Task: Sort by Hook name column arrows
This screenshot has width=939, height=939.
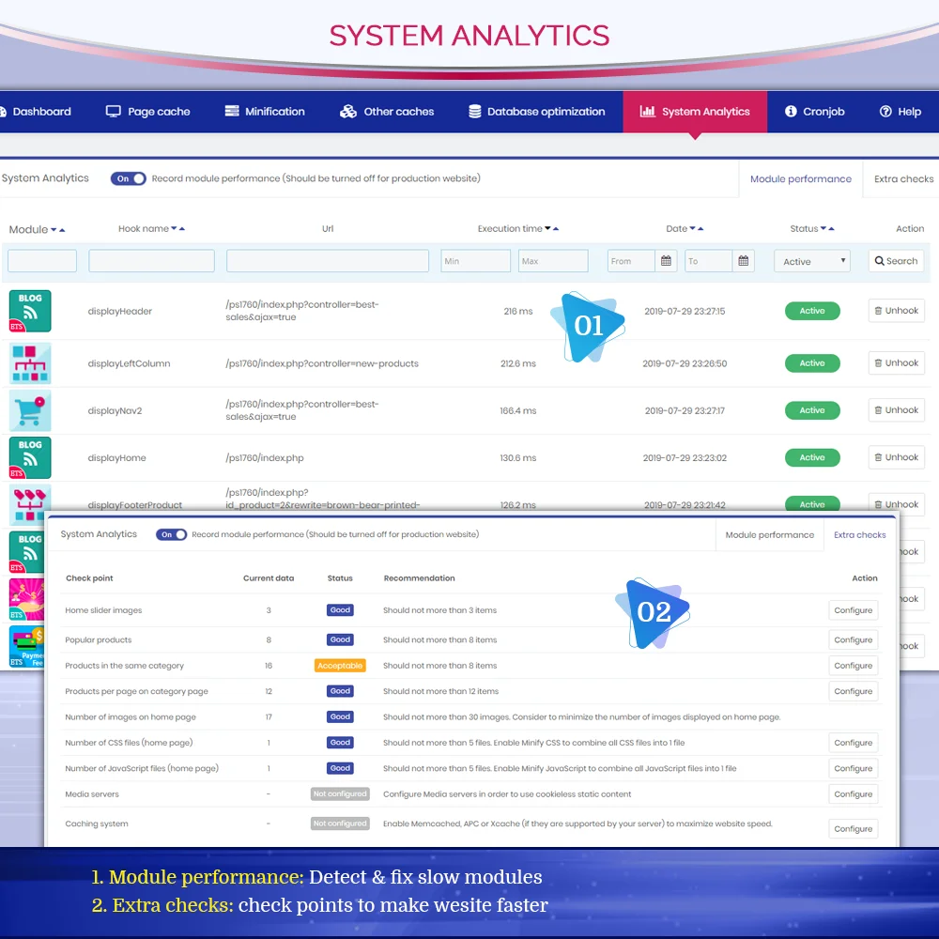Action: point(177,229)
